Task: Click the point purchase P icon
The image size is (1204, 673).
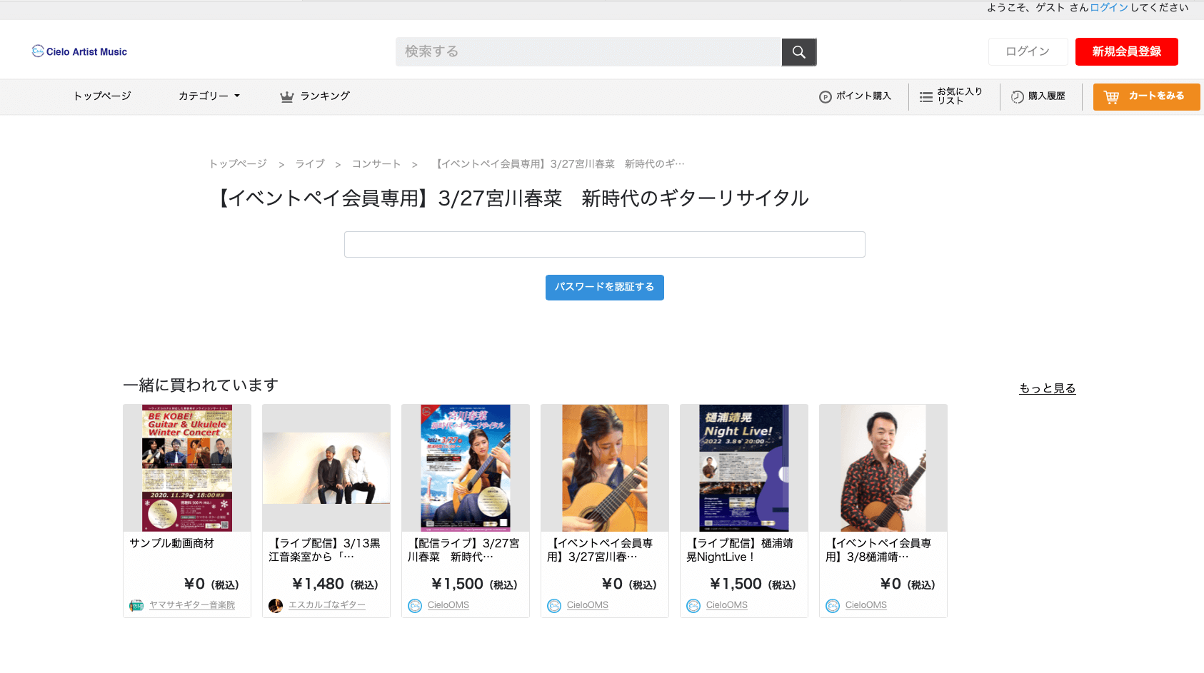Action: [x=826, y=96]
